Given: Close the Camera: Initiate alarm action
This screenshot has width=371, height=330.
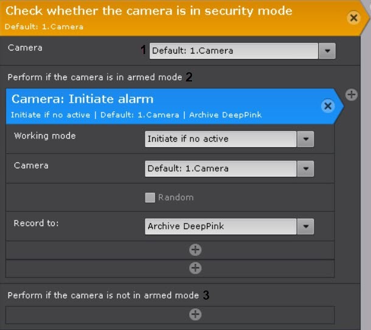Looking at the screenshot, I should (x=327, y=106).
